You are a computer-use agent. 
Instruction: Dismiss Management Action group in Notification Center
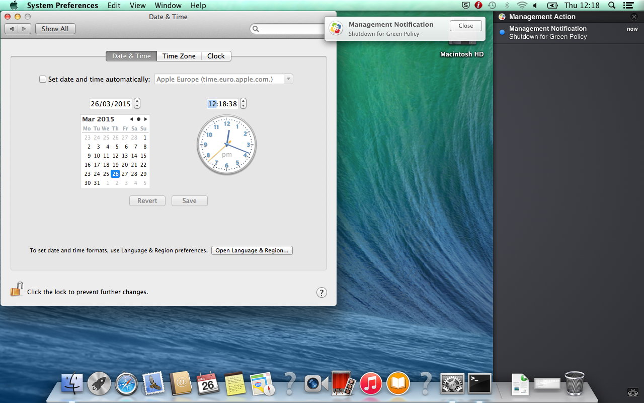[x=634, y=17]
